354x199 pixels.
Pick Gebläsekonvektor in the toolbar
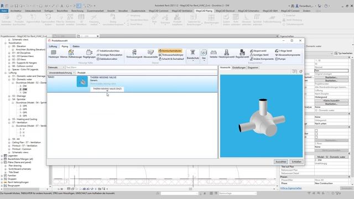[107, 59]
